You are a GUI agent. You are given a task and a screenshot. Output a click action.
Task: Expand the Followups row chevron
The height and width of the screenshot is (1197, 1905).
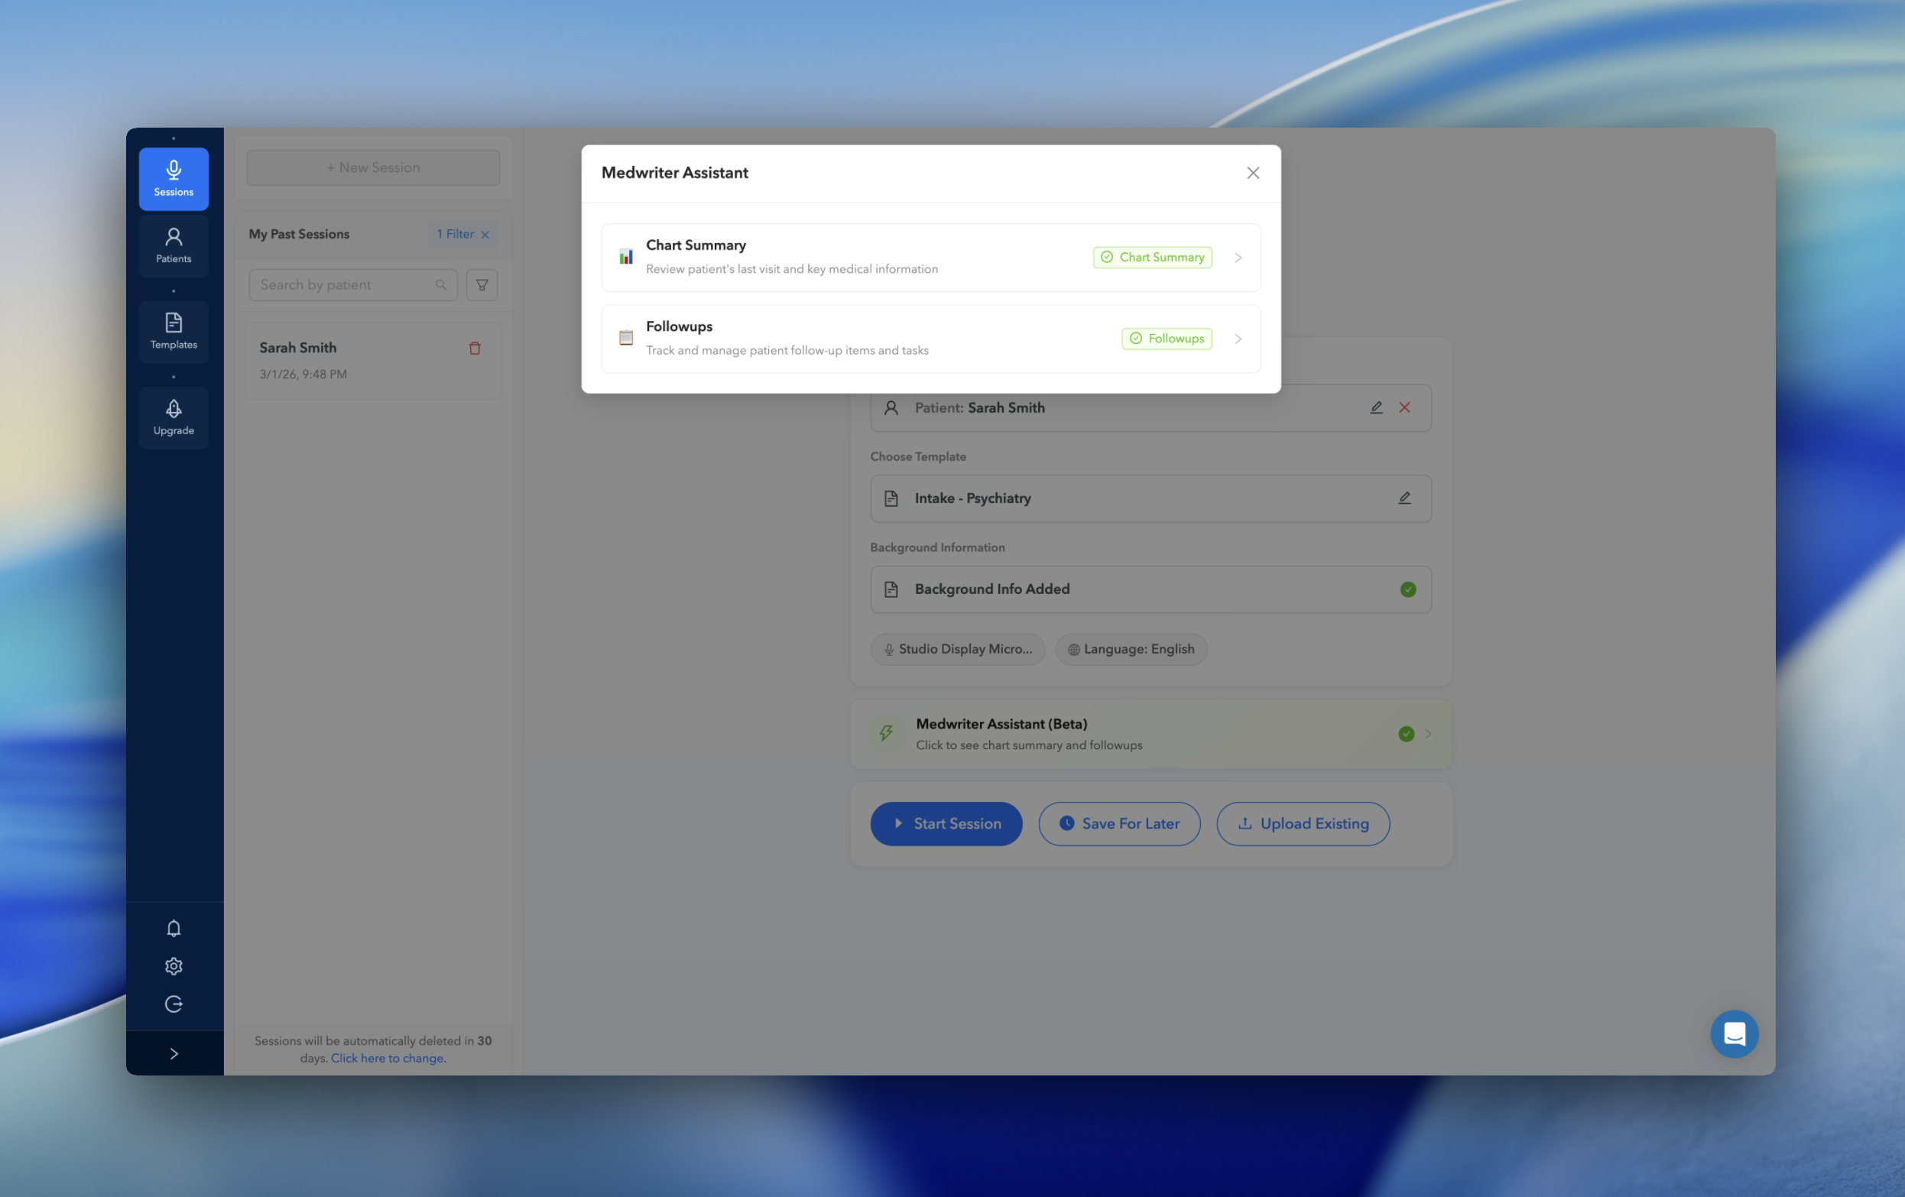pos(1238,339)
